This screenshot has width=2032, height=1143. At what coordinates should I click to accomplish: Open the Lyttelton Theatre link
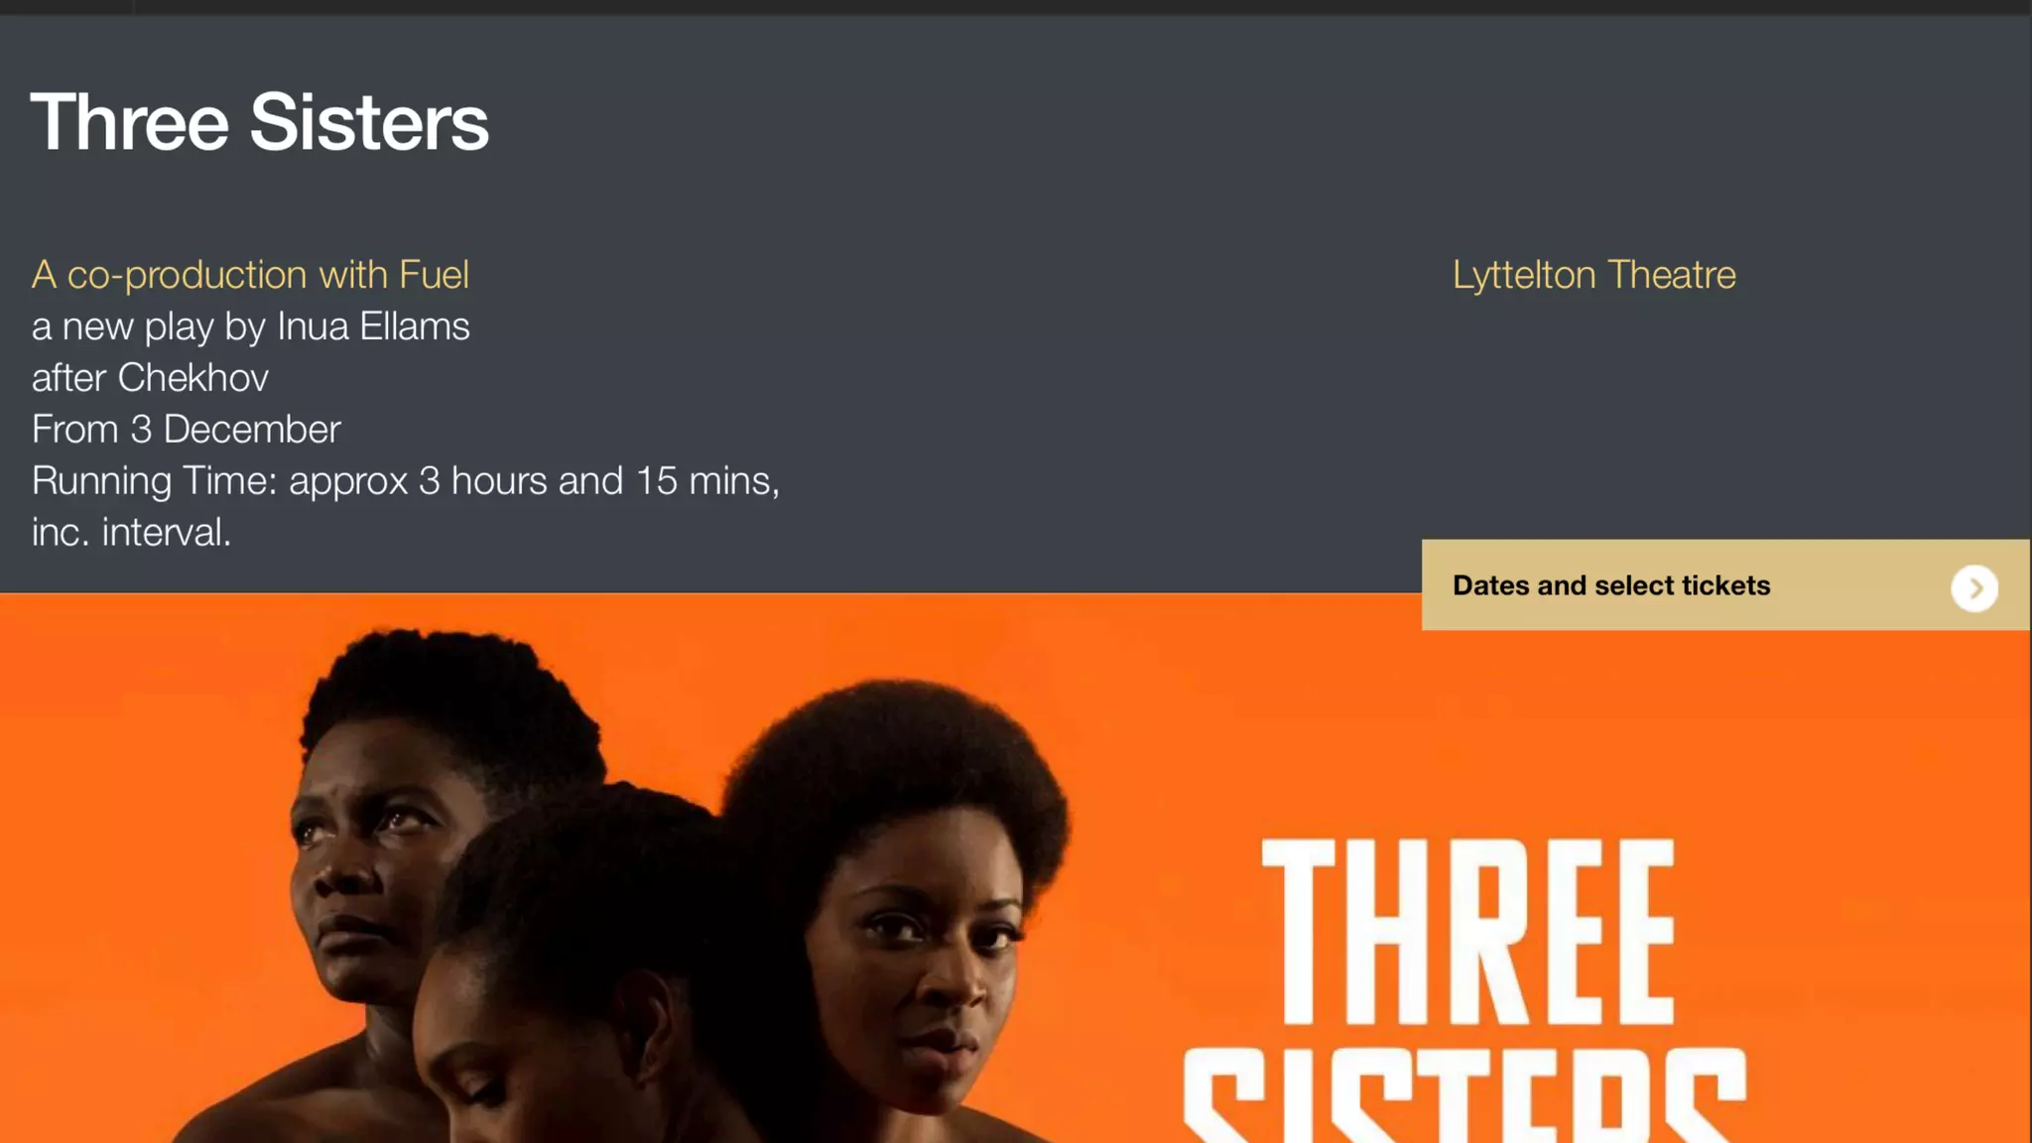[x=1594, y=275]
